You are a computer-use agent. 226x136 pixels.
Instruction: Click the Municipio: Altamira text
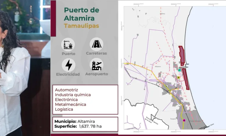click(x=74, y=121)
